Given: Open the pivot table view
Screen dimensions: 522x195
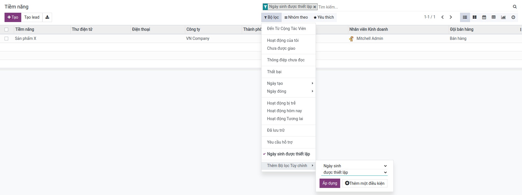Looking at the screenshot, I should (x=494, y=17).
